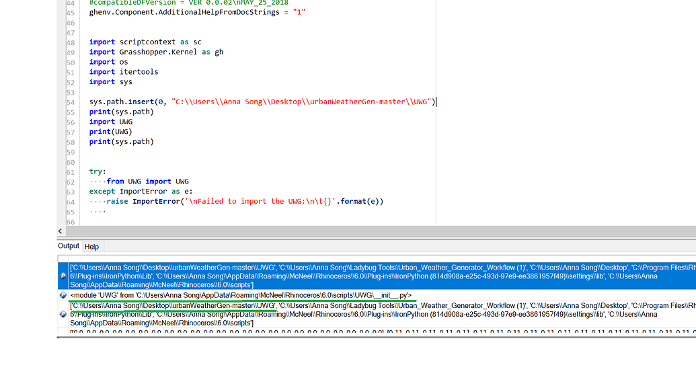Image resolution: width=696 pixels, height=392 pixels.
Task: Click the numeric output row at the panel bottom
Action: (269, 331)
